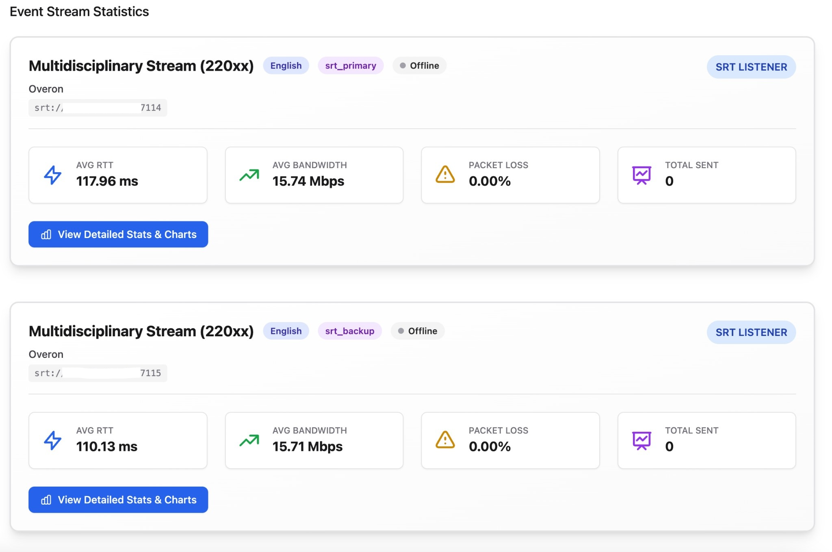Click the green bandwidth trend icon for srt_primary
This screenshot has width=832, height=552.
coord(249,175)
